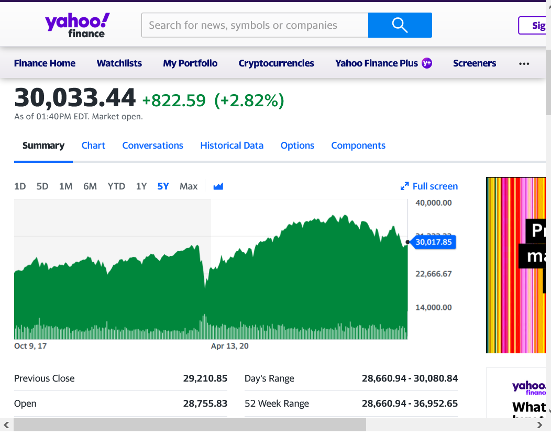Click the price change +822.59

(174, 100)
